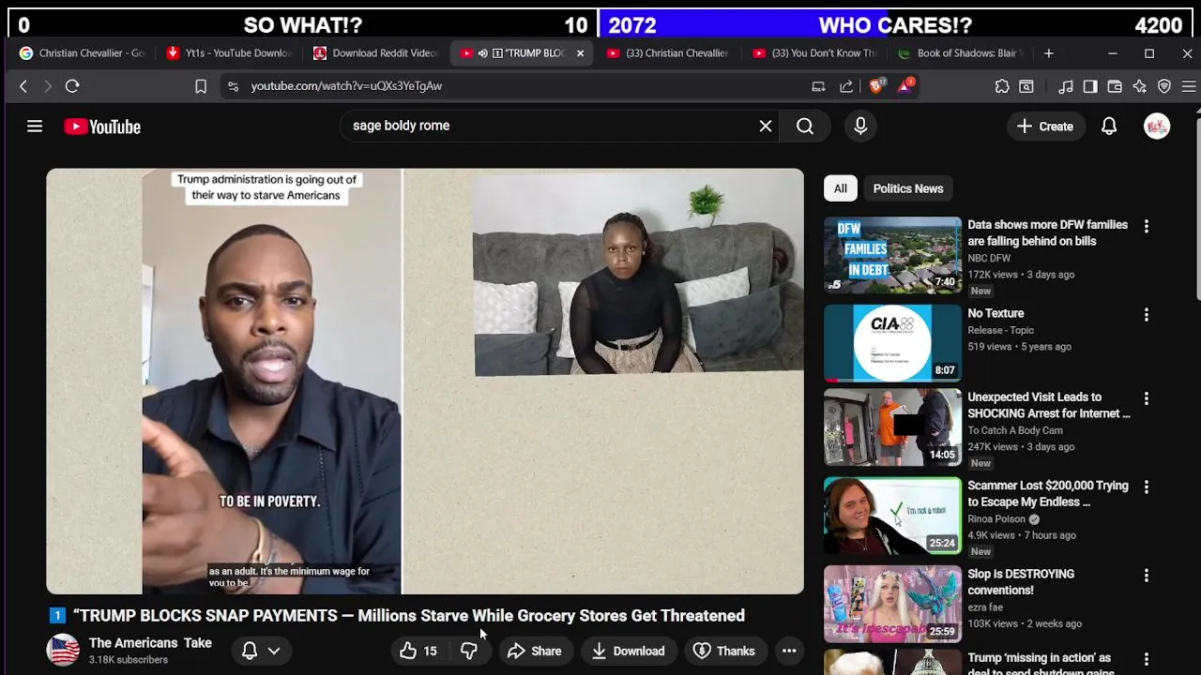Close the TRUMP BLOCKS tab
The image size is (1201, 675).
580,53
